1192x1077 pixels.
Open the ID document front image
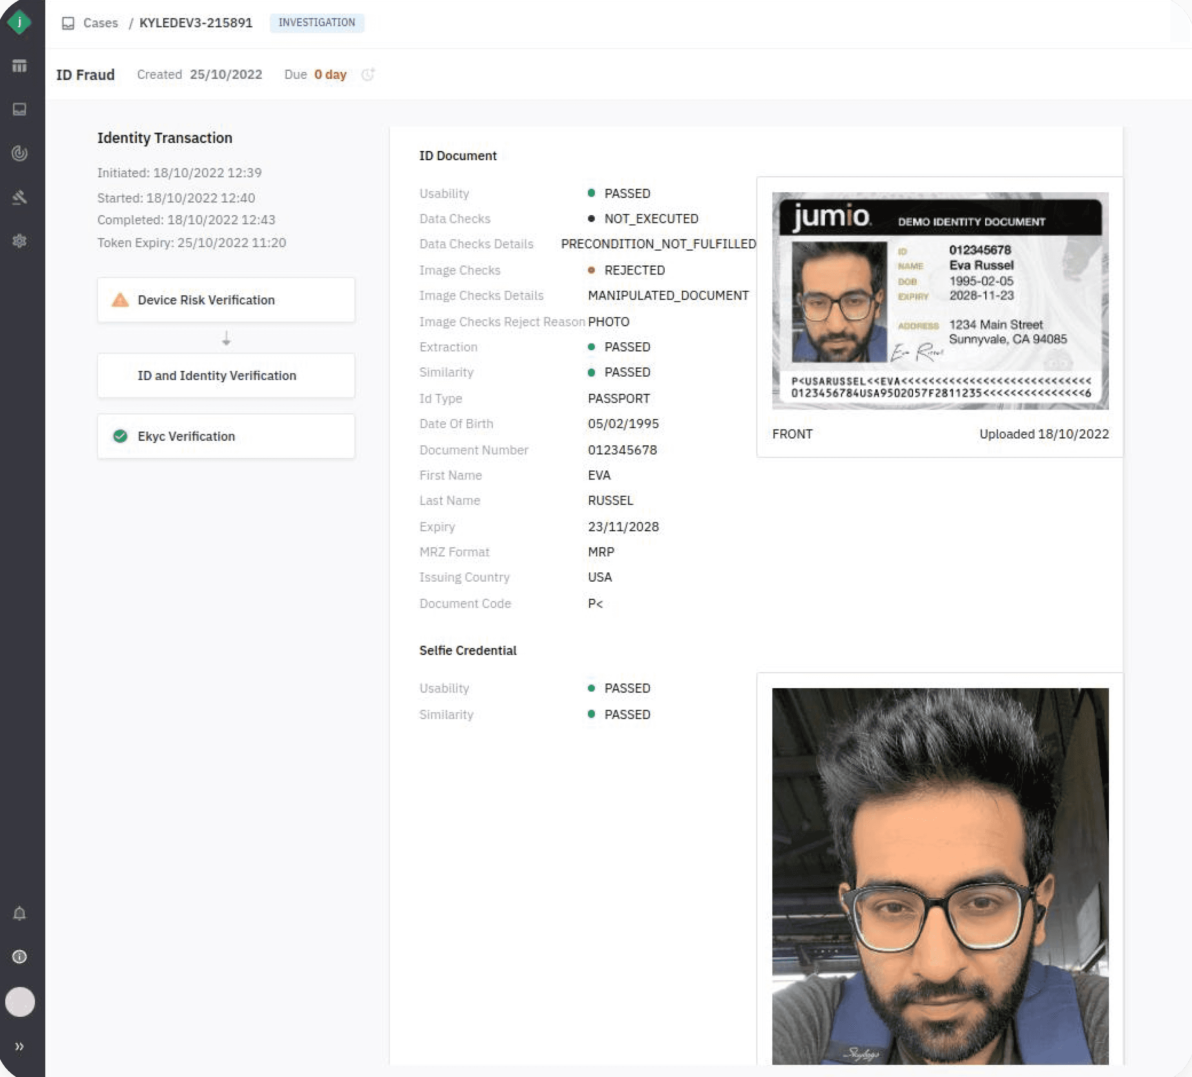tap(940, 300)
